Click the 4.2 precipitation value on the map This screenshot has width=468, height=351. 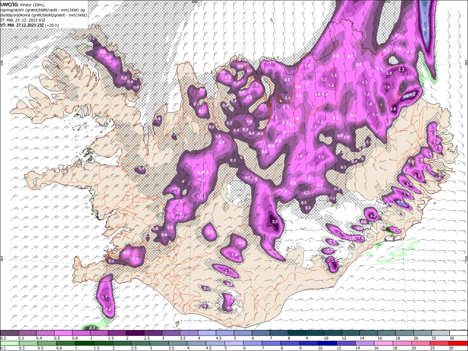pos(413,95)
